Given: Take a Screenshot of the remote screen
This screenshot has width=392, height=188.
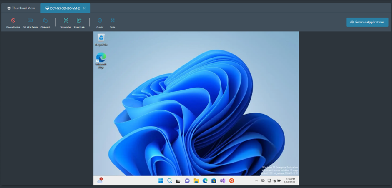Looking at the screenshot, I should pos(66,23).
